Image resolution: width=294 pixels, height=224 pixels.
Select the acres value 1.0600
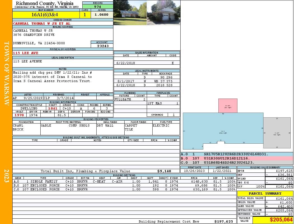pyautogui.click(x=102, y=15)
